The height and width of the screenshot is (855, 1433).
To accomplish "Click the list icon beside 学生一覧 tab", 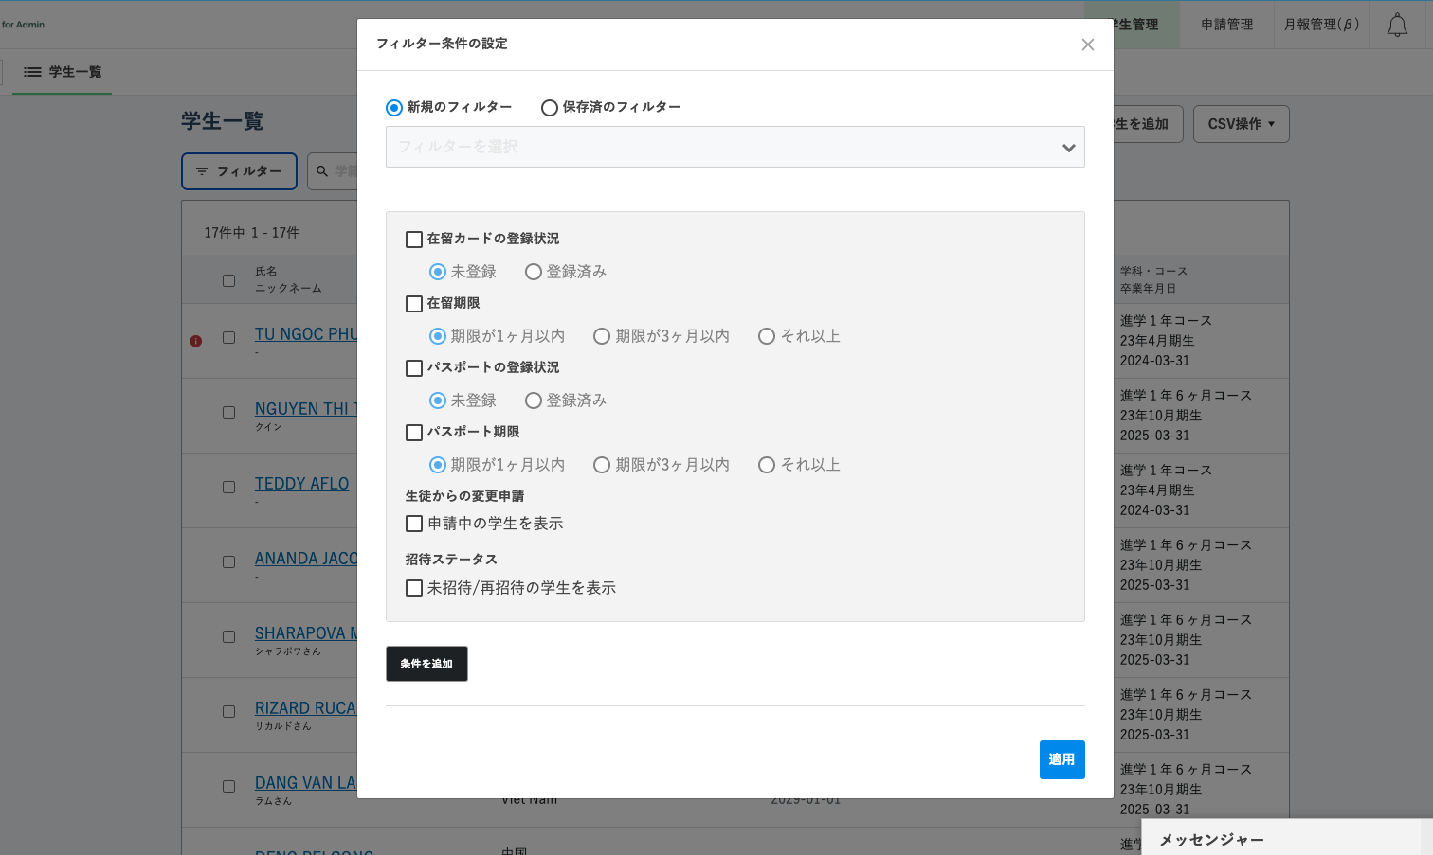I will [x=32, y=72].
